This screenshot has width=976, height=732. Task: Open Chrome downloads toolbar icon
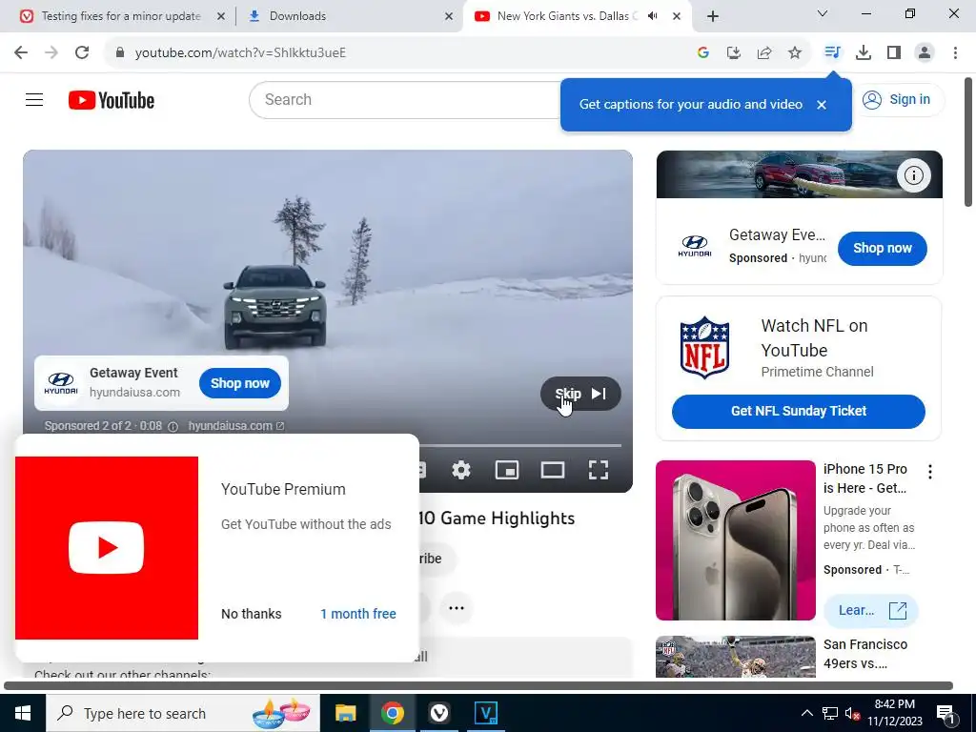[864, 53]
